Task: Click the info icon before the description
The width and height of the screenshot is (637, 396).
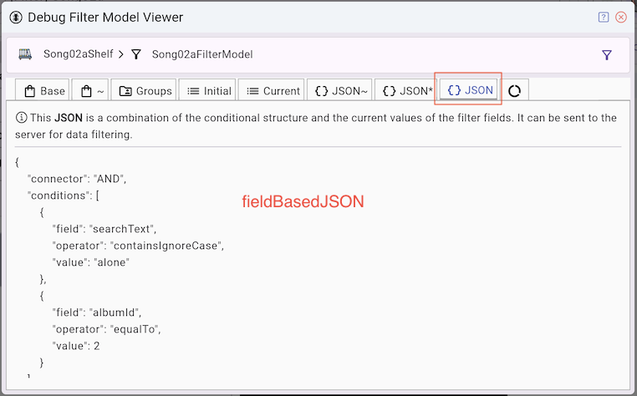Action: (21, 118)
